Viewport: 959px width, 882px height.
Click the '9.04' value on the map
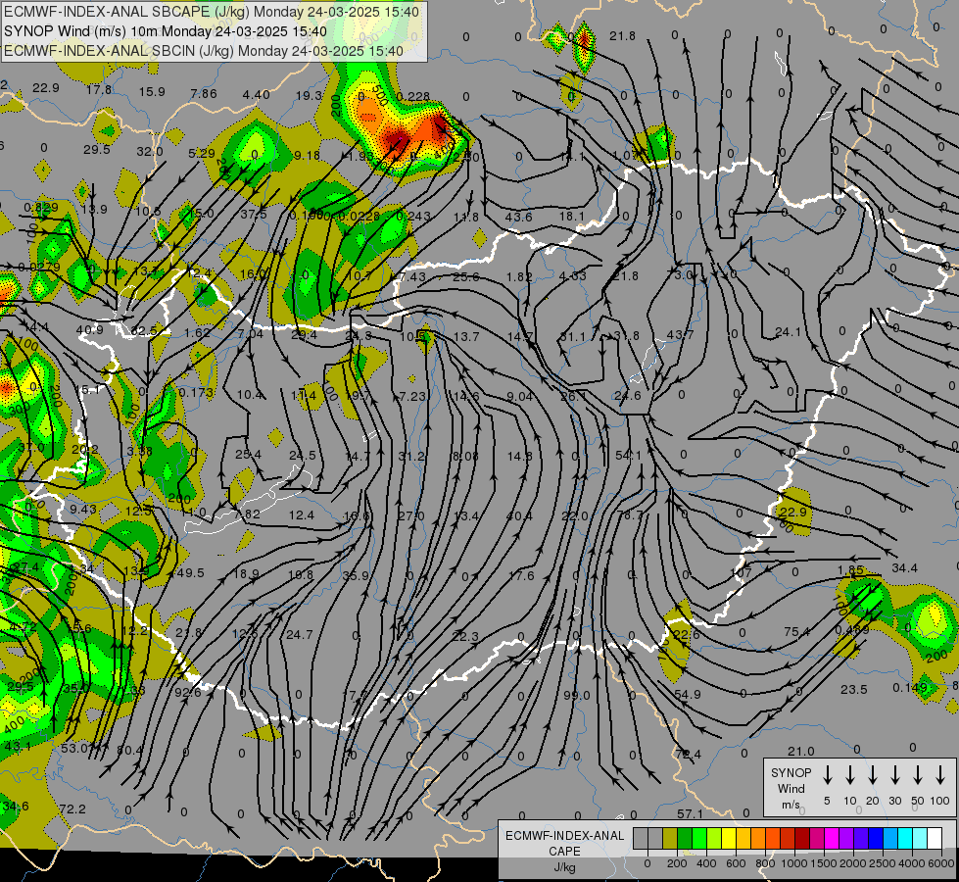click(520, 396)
